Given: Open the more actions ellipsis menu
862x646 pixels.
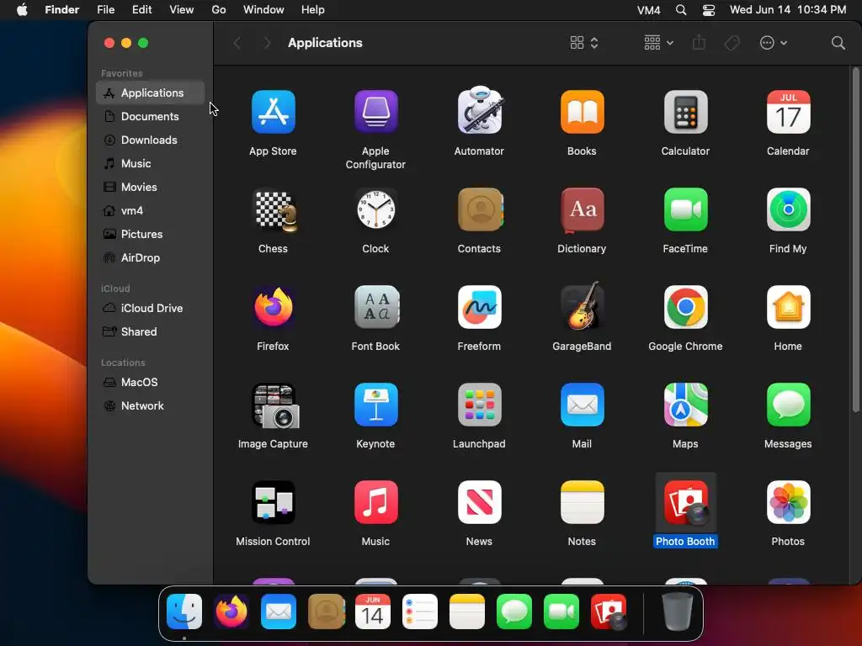Looking at the screenshot, I should 773,43.
